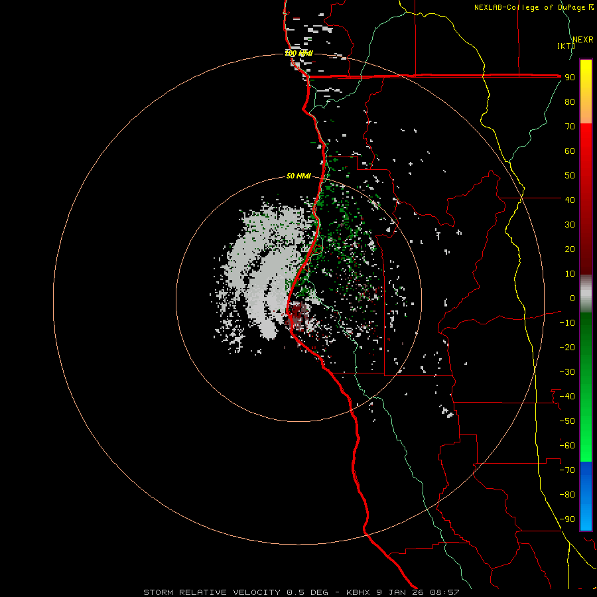Click the 50 NMI range ring label

[298, 176]
